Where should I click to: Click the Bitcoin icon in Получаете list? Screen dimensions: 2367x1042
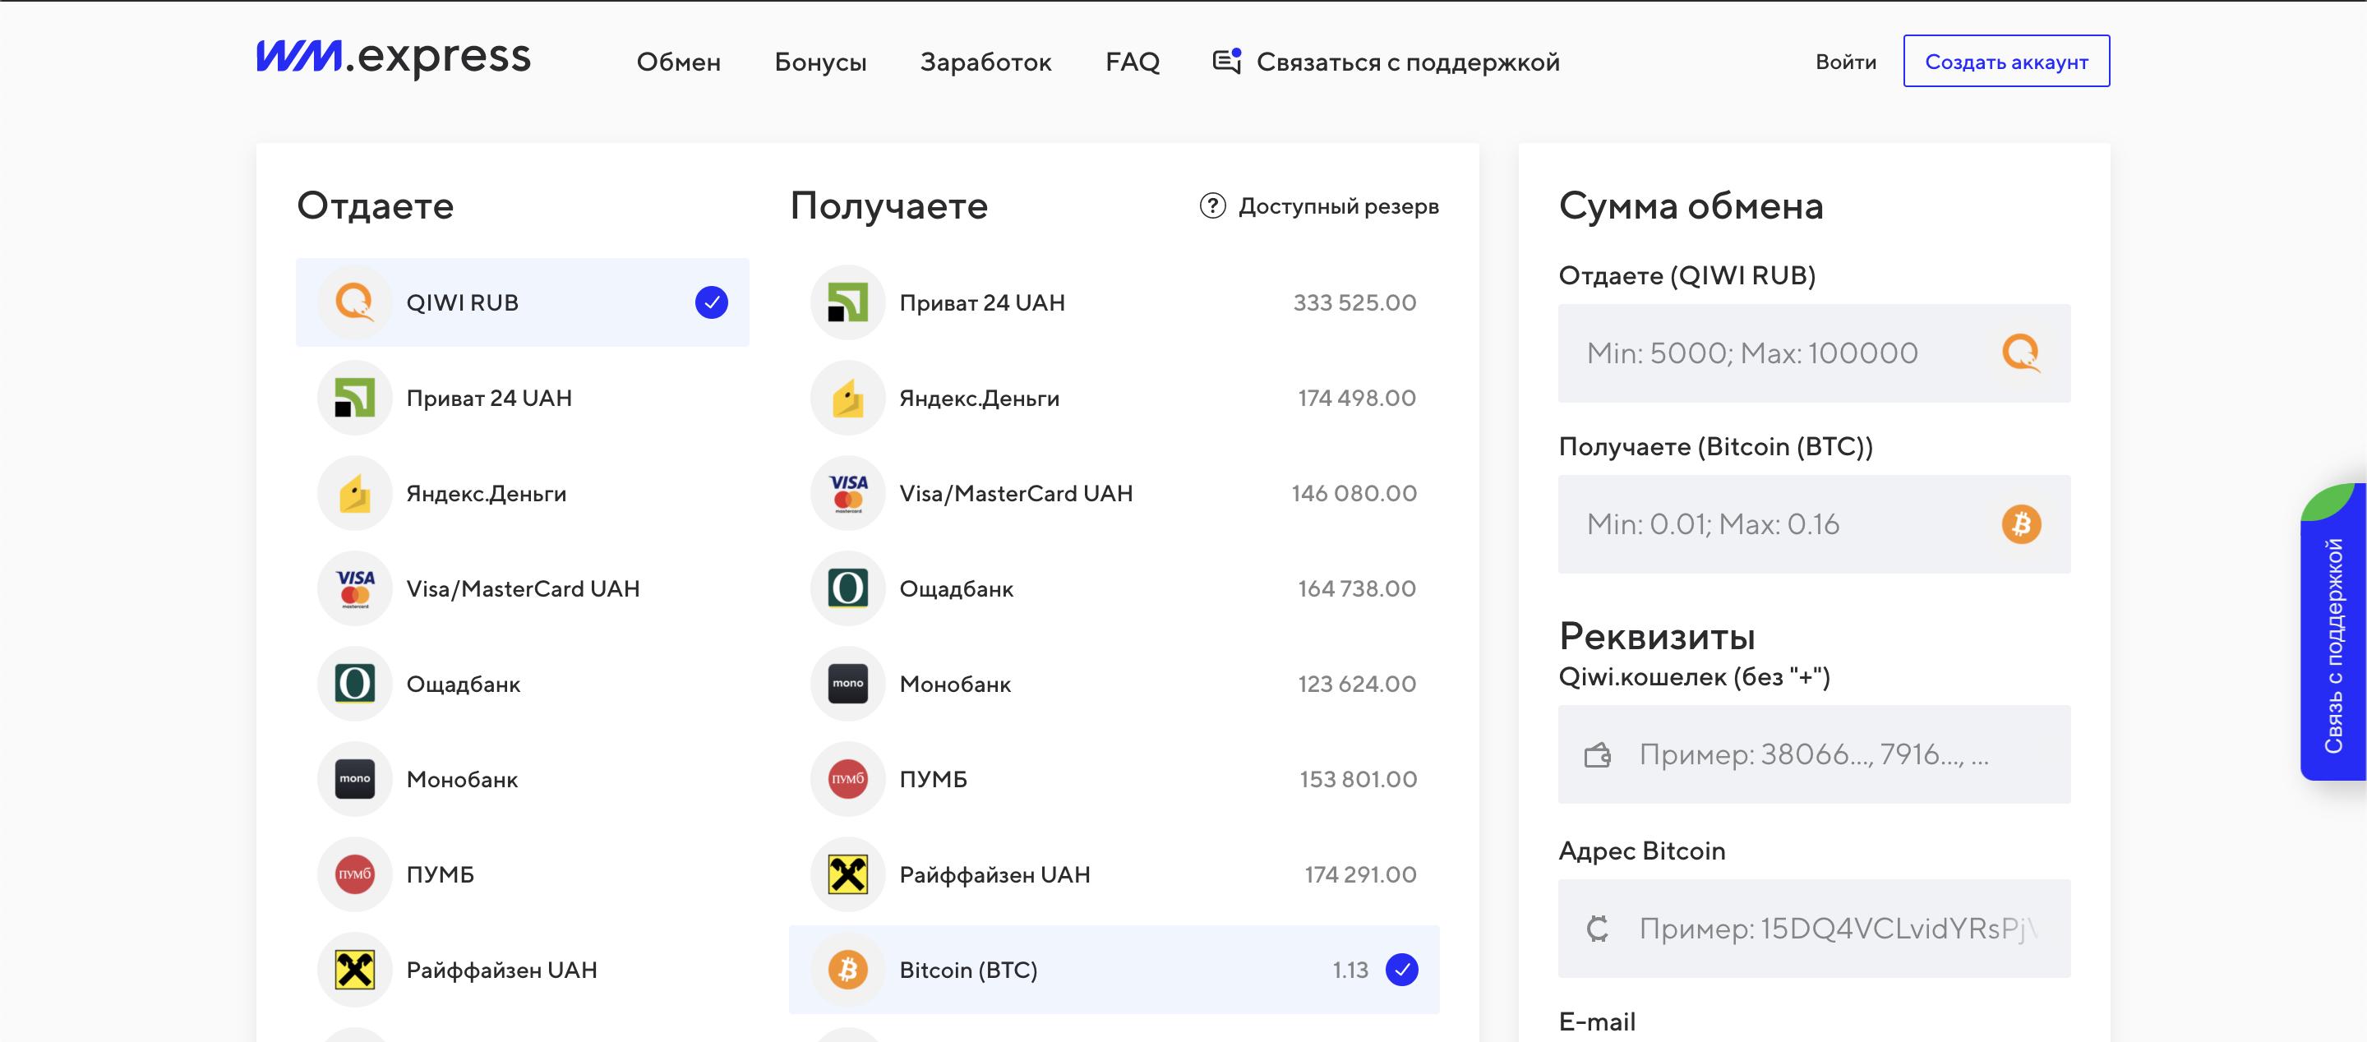[847, 970]
